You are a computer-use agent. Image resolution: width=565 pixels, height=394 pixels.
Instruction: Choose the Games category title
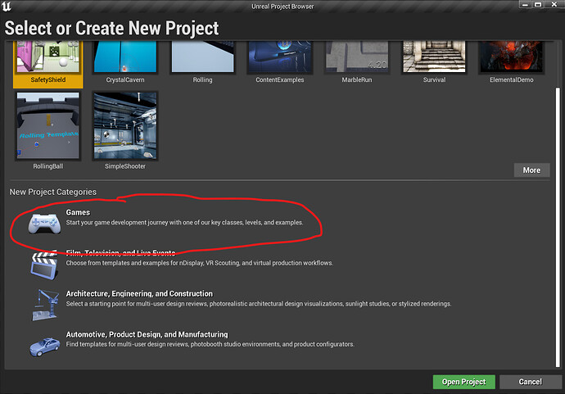78,212
